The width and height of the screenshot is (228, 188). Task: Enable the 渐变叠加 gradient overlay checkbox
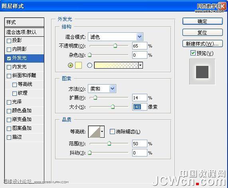tap(9, 120)
